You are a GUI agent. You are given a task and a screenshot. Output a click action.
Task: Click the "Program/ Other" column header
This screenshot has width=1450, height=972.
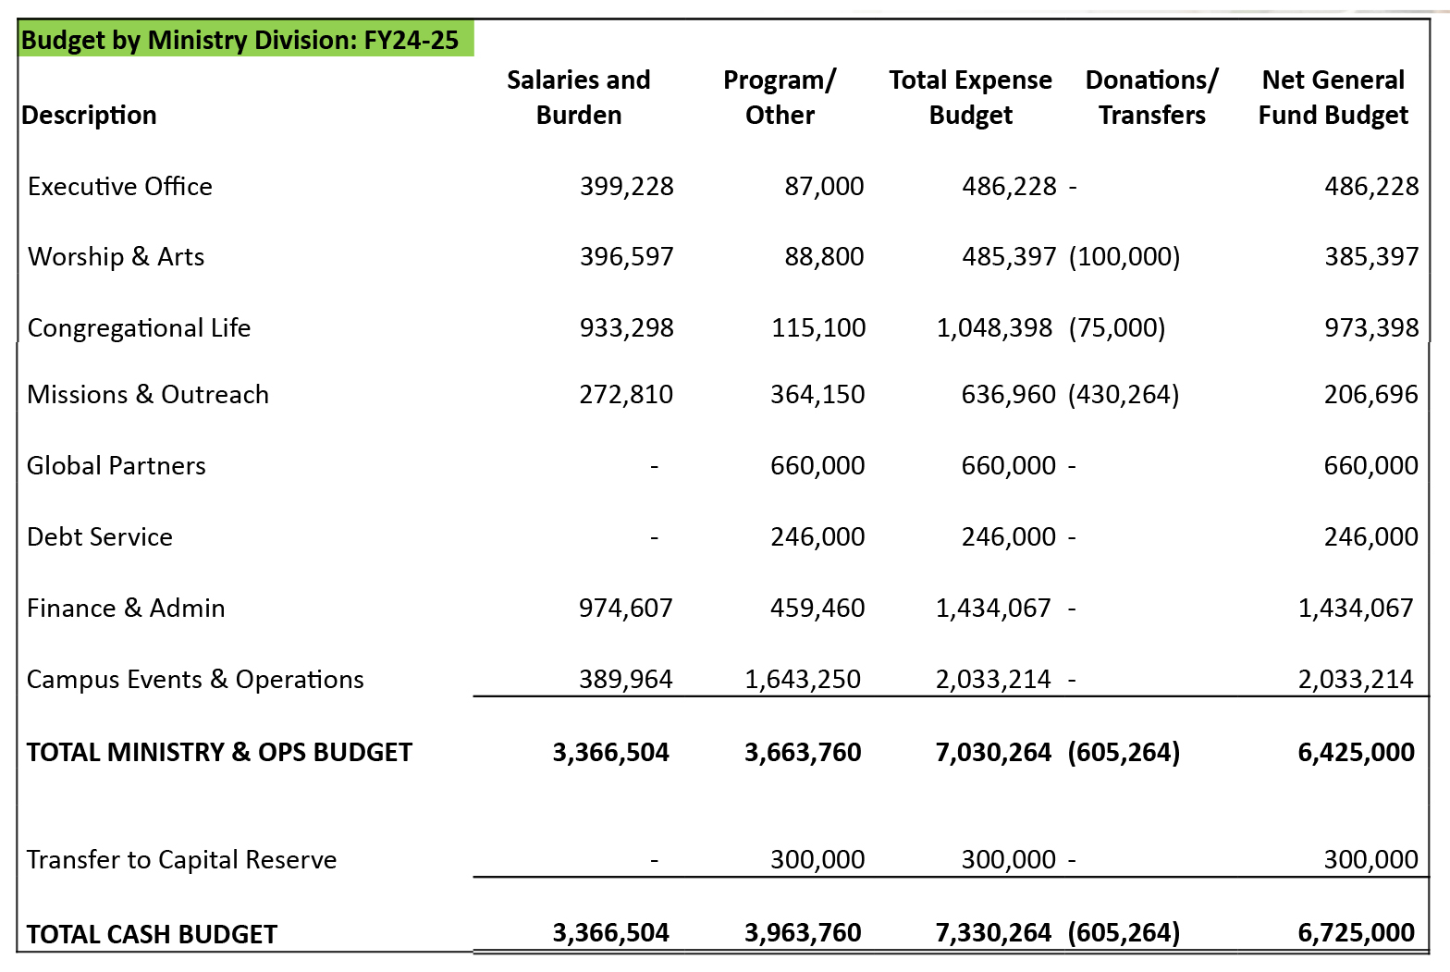(x=780, y=97)
